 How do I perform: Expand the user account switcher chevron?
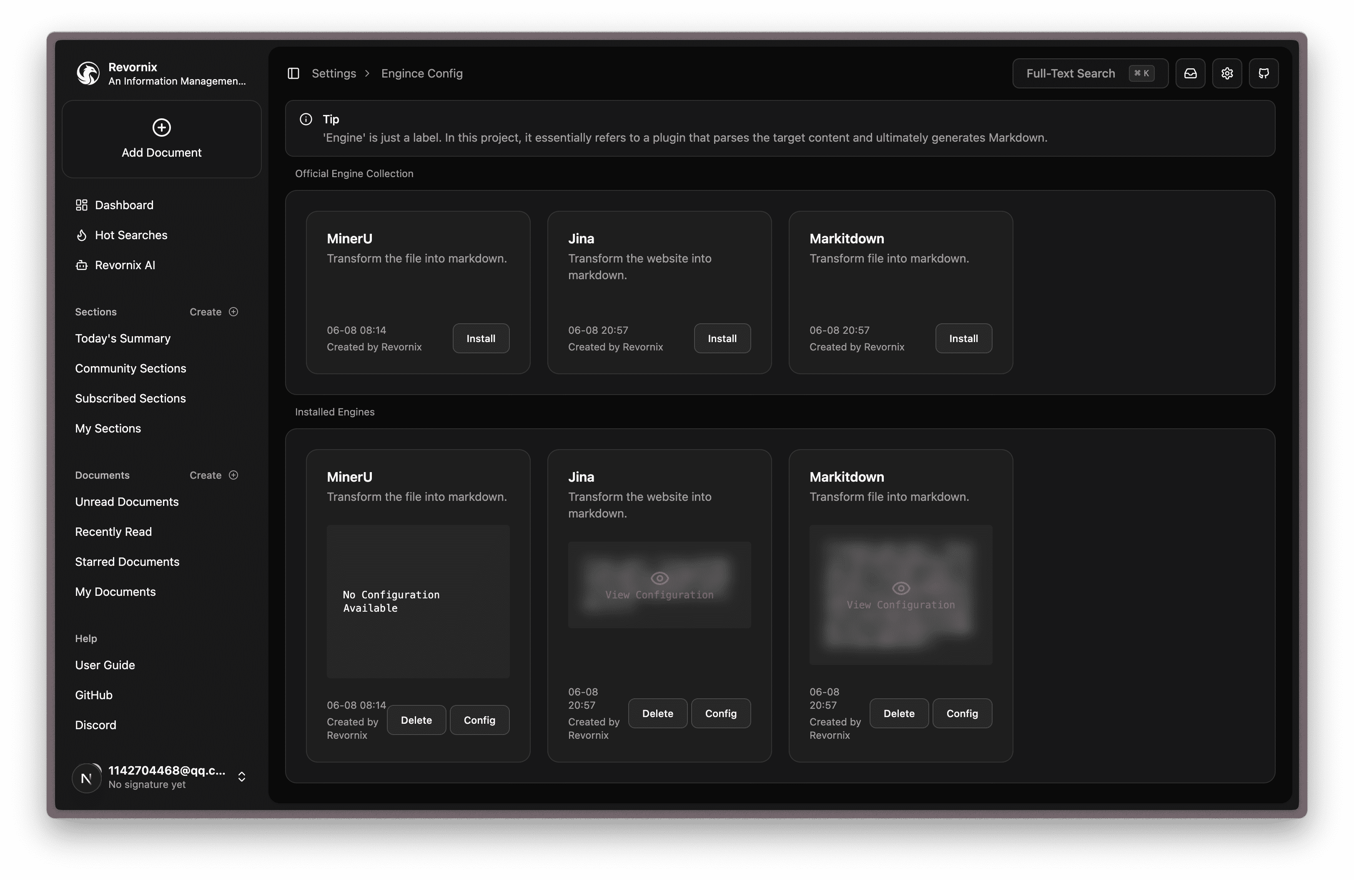(242, 777)
